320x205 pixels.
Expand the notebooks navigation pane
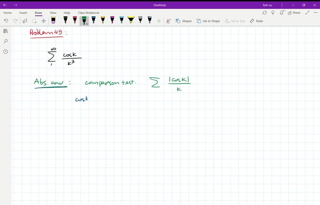[x=5, y=31]
